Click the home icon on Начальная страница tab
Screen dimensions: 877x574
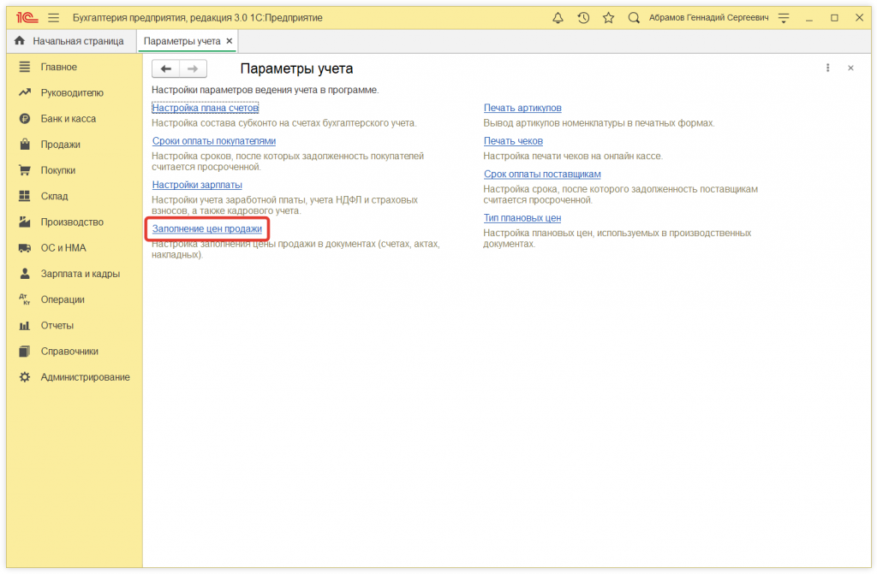click(20, 41)
